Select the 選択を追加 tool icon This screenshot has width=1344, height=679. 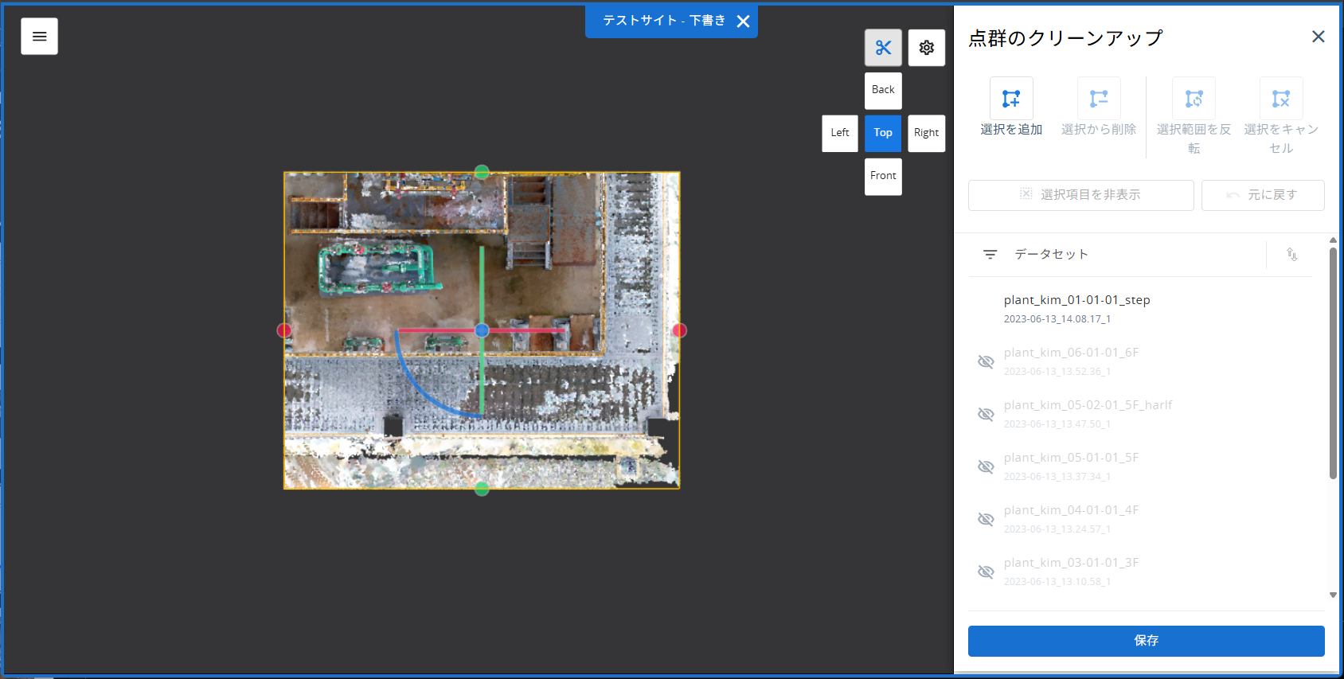pos(1011,99)
